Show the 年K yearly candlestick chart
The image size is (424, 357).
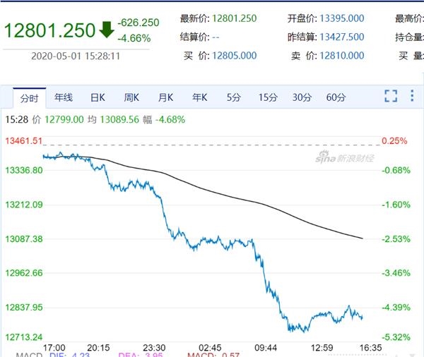[x=199, y=97]
